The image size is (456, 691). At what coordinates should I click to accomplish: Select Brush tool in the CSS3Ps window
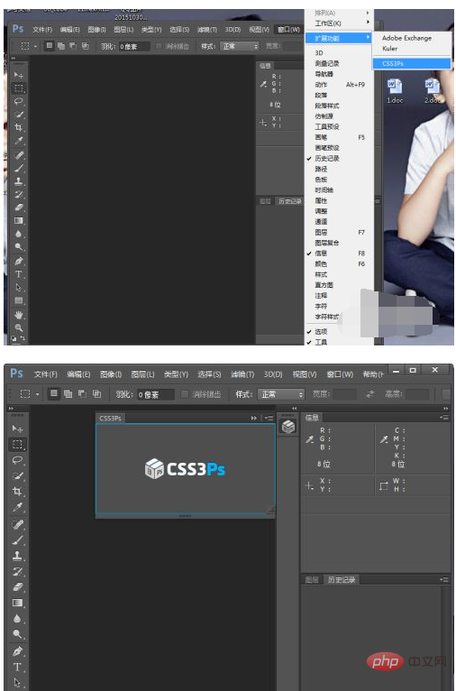[x=18, y=539]
